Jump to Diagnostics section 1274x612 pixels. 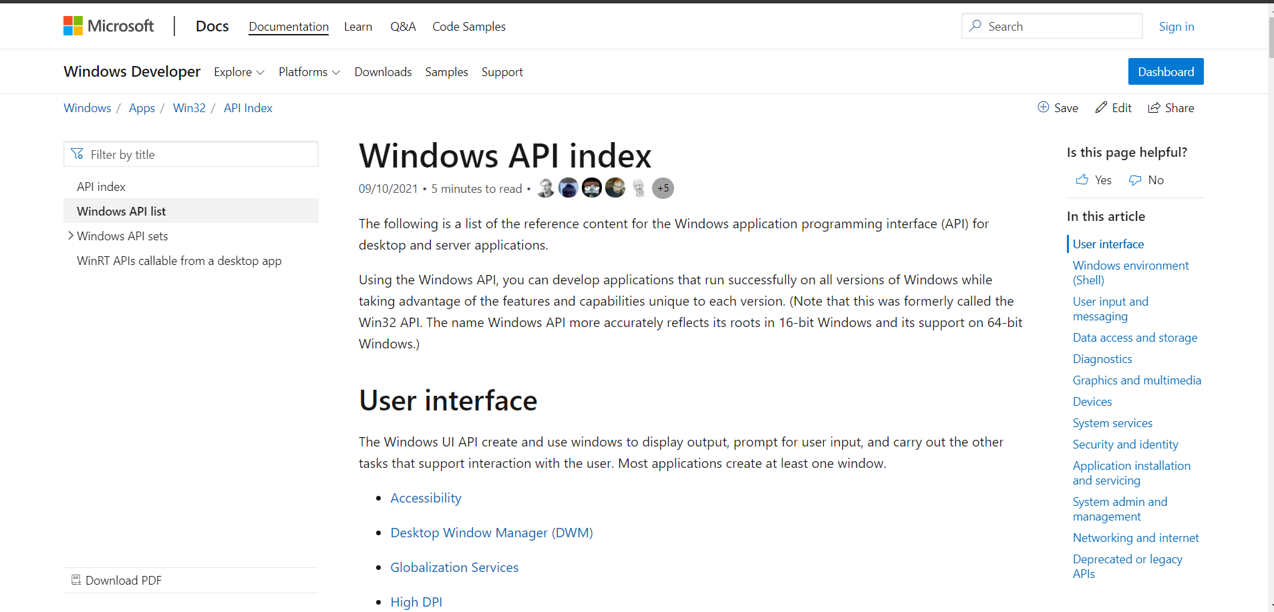[1102, 359]
